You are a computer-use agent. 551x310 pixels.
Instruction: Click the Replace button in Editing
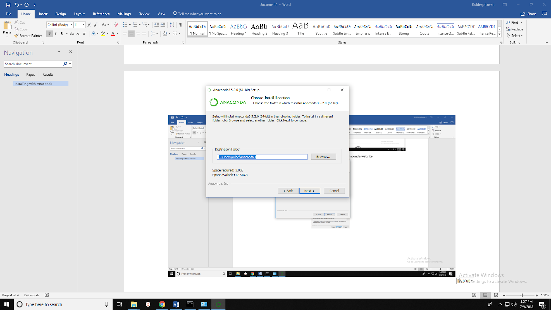click(514, 29)
